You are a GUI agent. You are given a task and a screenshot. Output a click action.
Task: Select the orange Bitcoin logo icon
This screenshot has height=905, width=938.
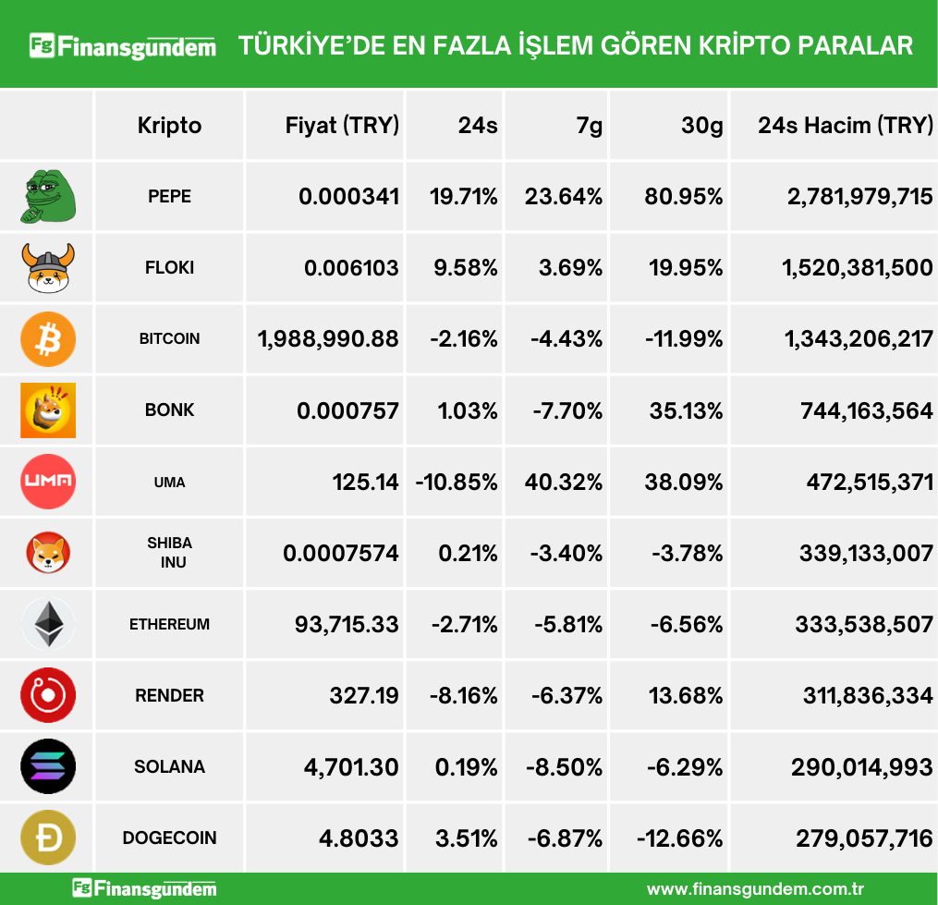48,339
